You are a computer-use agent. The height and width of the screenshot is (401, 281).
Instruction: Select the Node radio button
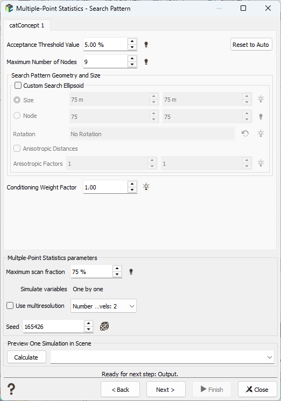click(x=17, y=116)
